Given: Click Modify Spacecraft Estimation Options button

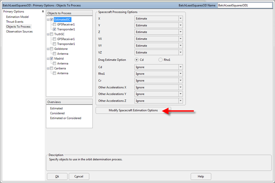Looking at the screenshot, I should pos(133,110).
